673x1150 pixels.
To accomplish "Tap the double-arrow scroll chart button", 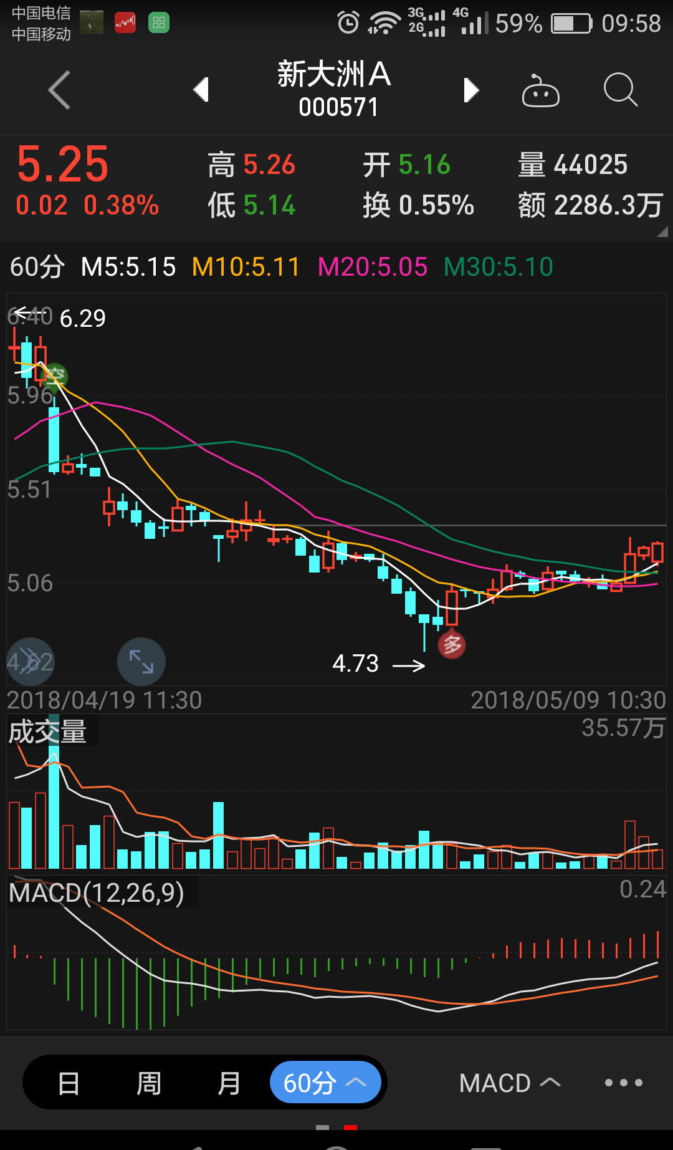I will 30,662.
